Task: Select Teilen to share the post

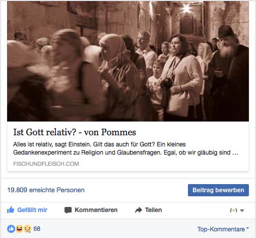Action: 153,210
